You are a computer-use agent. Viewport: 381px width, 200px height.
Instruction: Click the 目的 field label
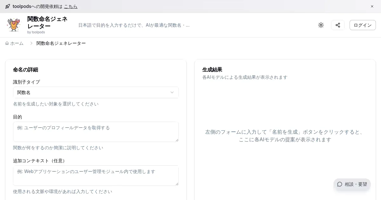tap(17, 117)
